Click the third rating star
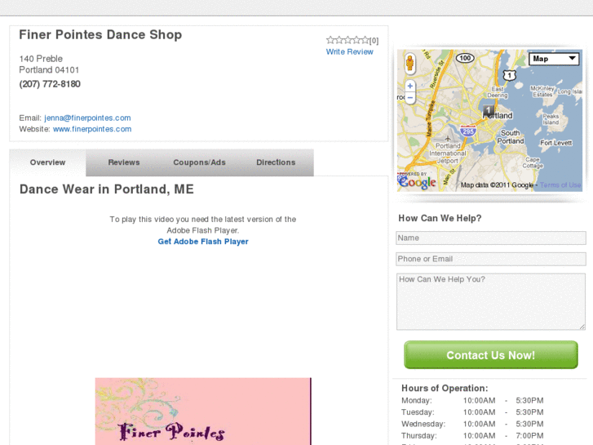593x445 pixels. [347, 40]
